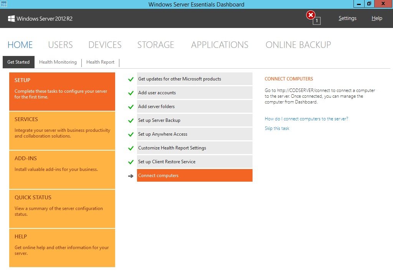This screenshot has height=279, width=393.
Task: Select the Set up Anywhere Access task
Action: (195, 134)
